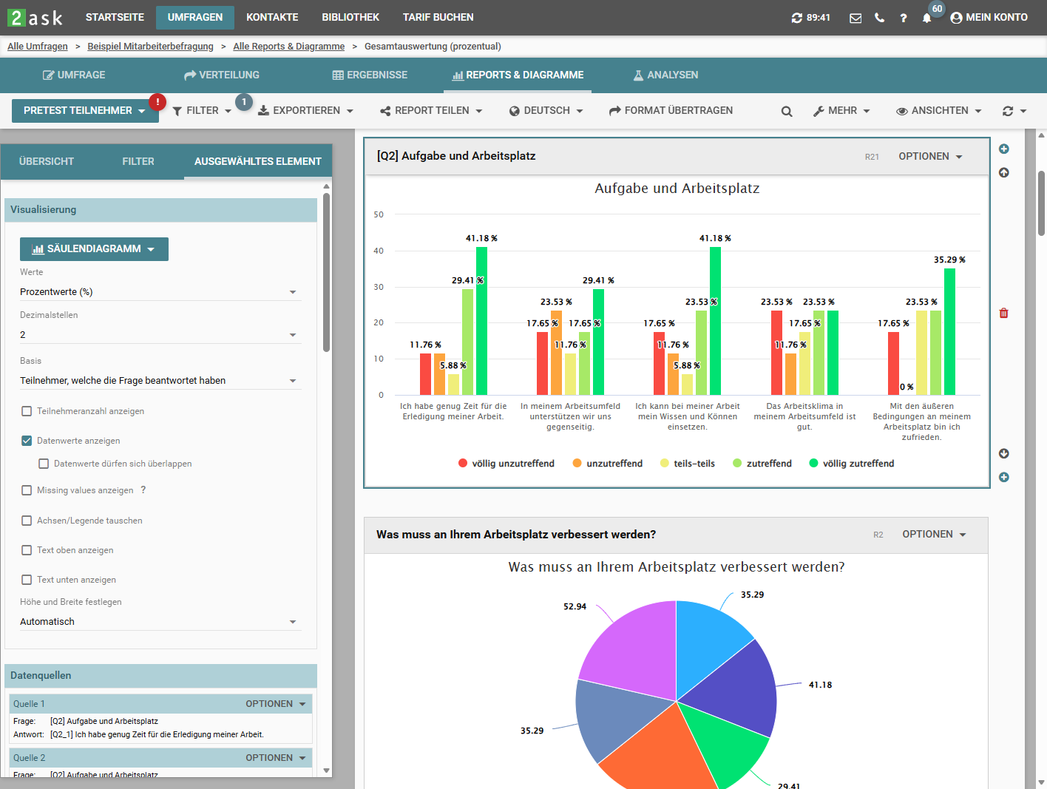The height and width of the screenshot is (789, 1047).
Task: Open the Ergebnisse tab
Action: click(x=370, y=75)
